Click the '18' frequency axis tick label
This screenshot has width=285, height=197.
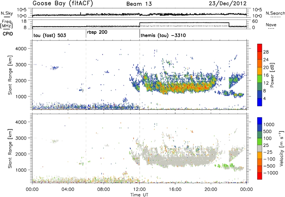click(24, 21)
